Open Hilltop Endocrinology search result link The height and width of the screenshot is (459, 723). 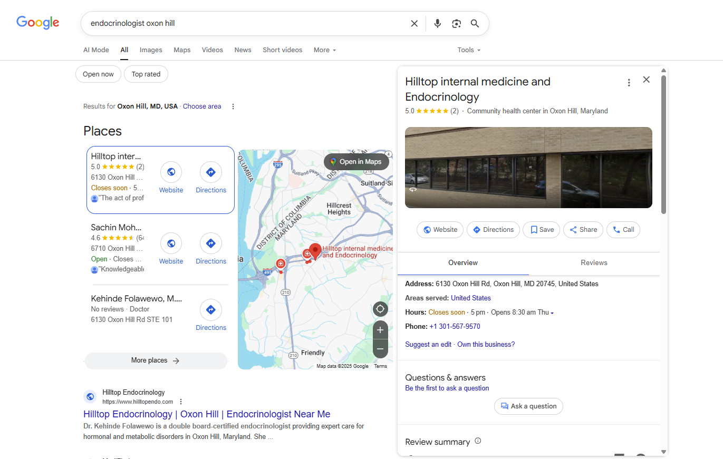(x=207, y=414)
